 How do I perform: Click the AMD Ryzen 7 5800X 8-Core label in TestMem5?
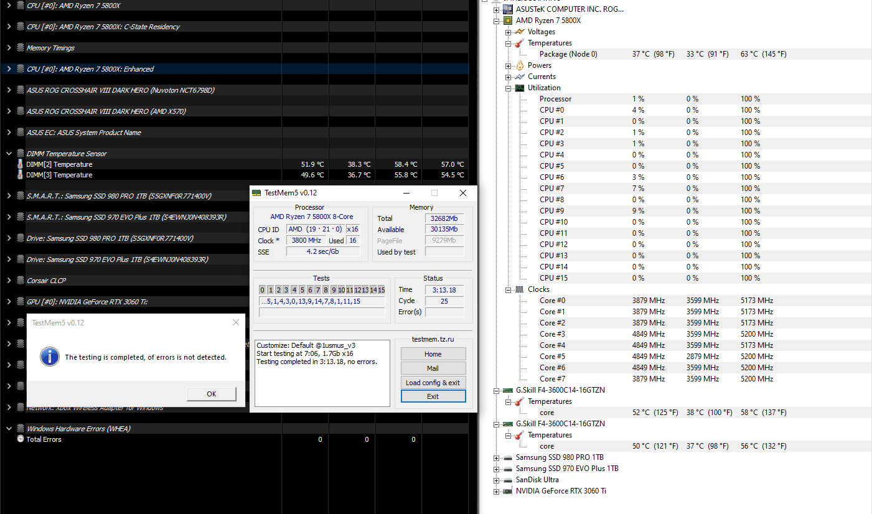(x=312, y=217)
